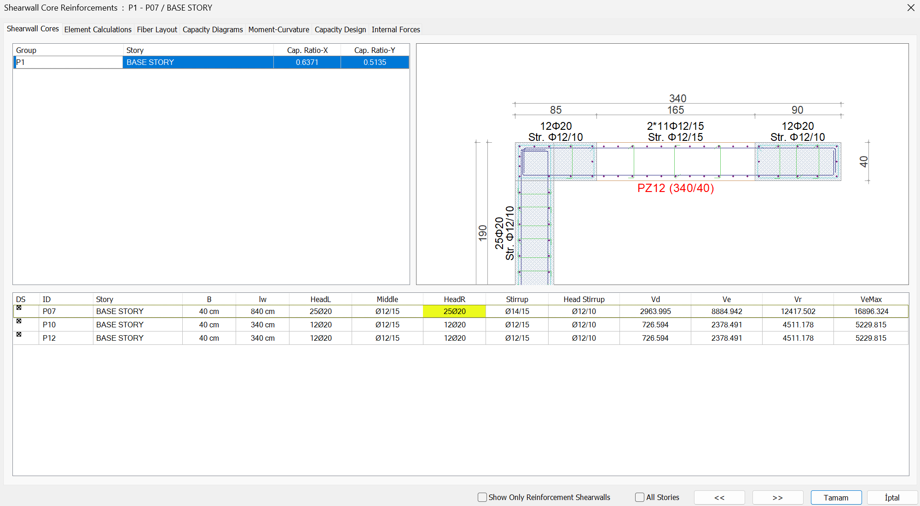Select the Capacity Diagrams tab
920x506 pixels.
212,29
